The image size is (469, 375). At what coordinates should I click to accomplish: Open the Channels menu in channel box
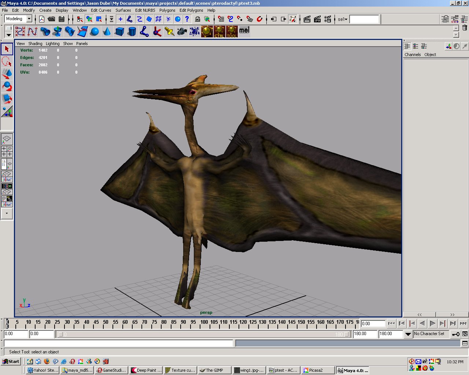tap(413, 55)
